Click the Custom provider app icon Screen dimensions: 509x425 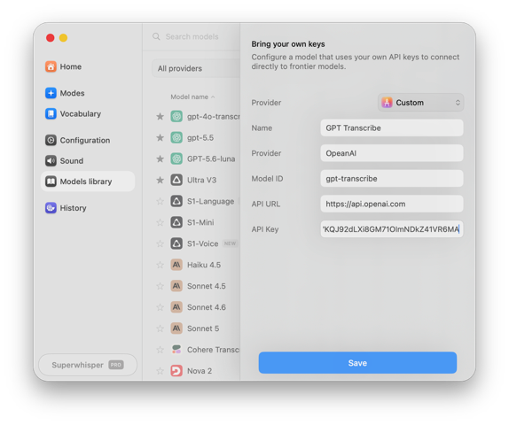pos(387,103)
